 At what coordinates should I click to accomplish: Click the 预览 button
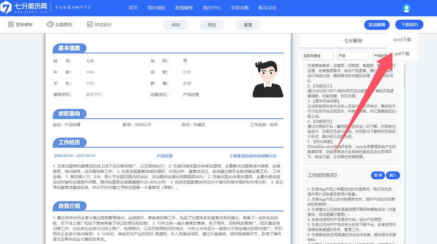(212, 25)
